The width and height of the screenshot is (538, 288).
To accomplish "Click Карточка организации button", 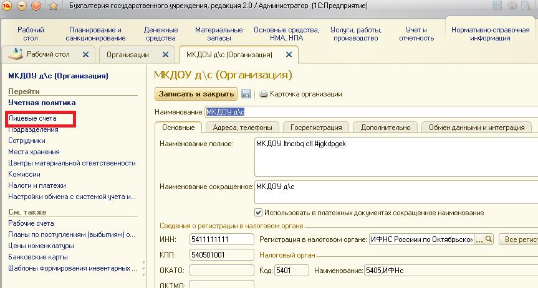I will click(300, 94).
